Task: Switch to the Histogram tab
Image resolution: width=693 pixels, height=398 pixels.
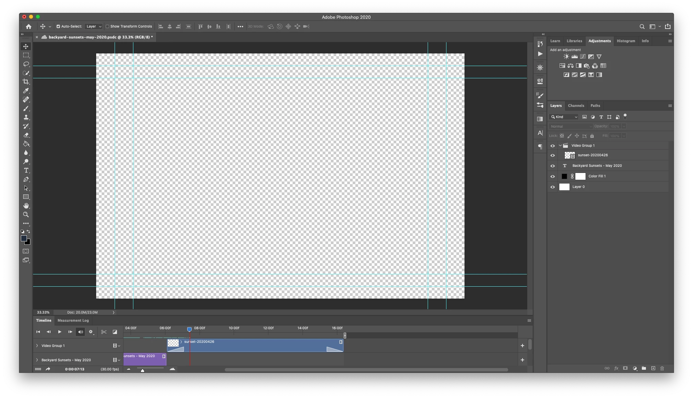Action: 626,41
